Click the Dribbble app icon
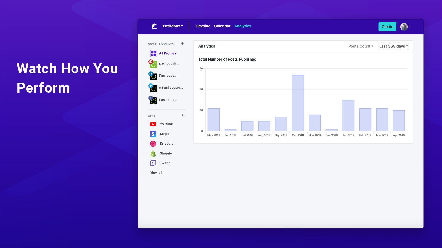 point(153,144)
